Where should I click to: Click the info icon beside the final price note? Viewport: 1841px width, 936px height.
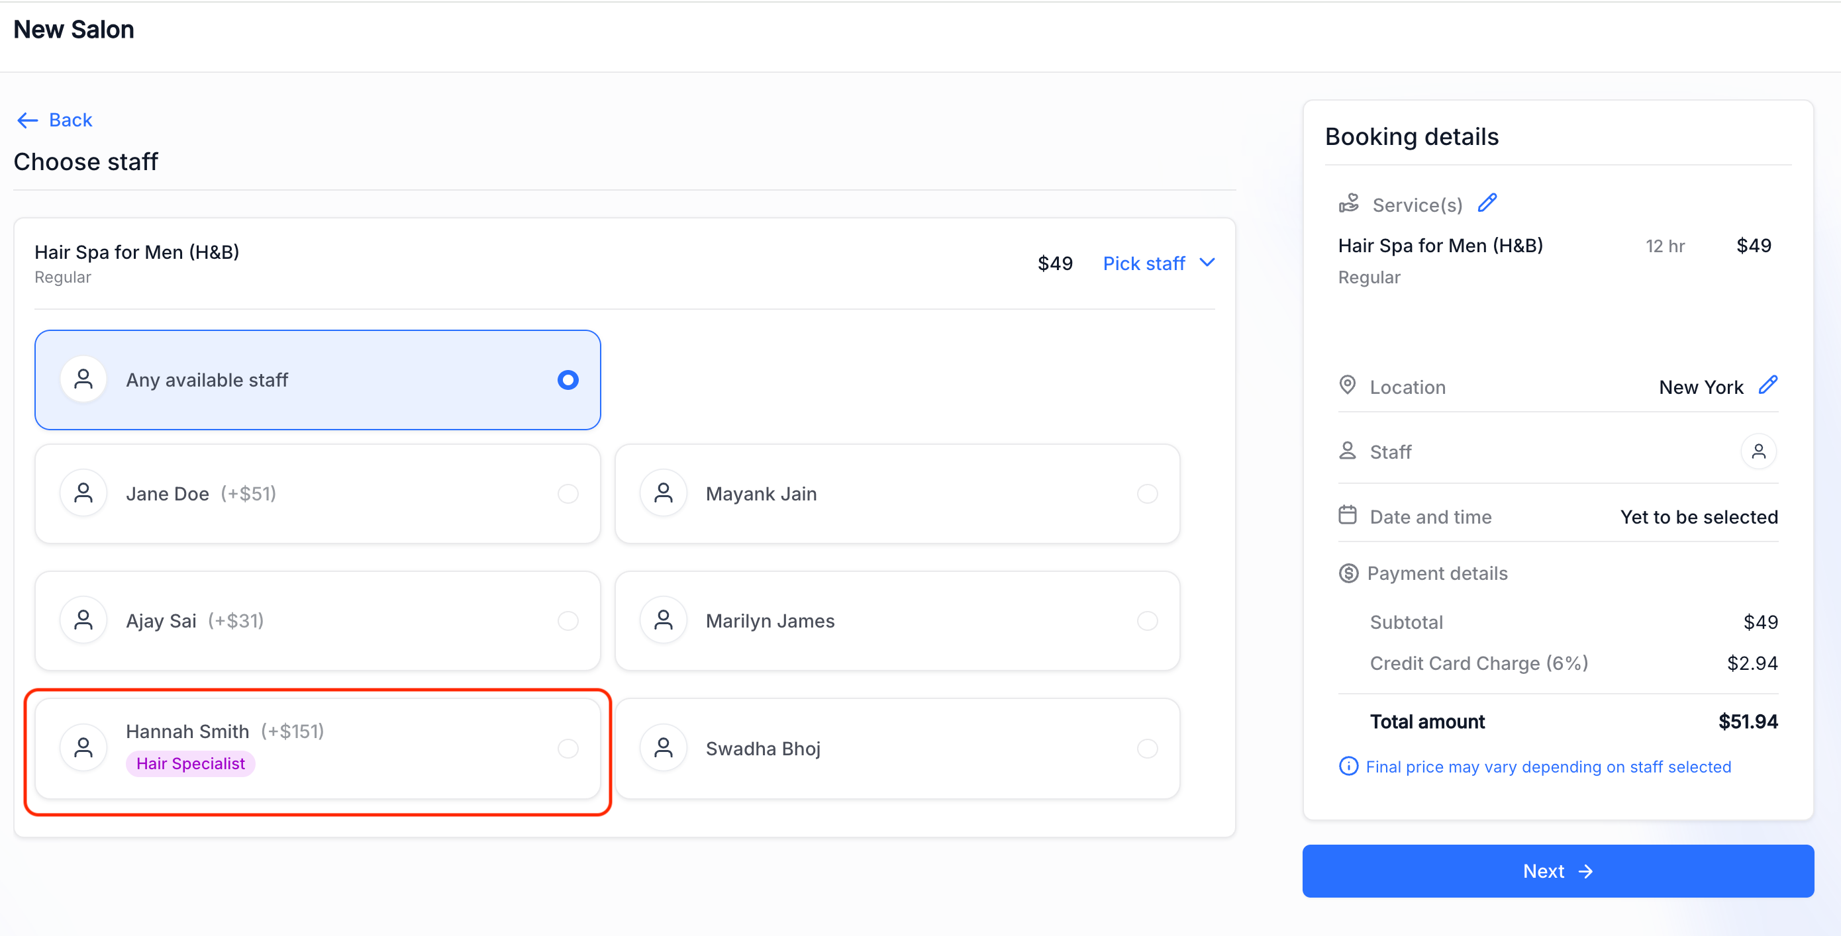tap(1348, 766)
